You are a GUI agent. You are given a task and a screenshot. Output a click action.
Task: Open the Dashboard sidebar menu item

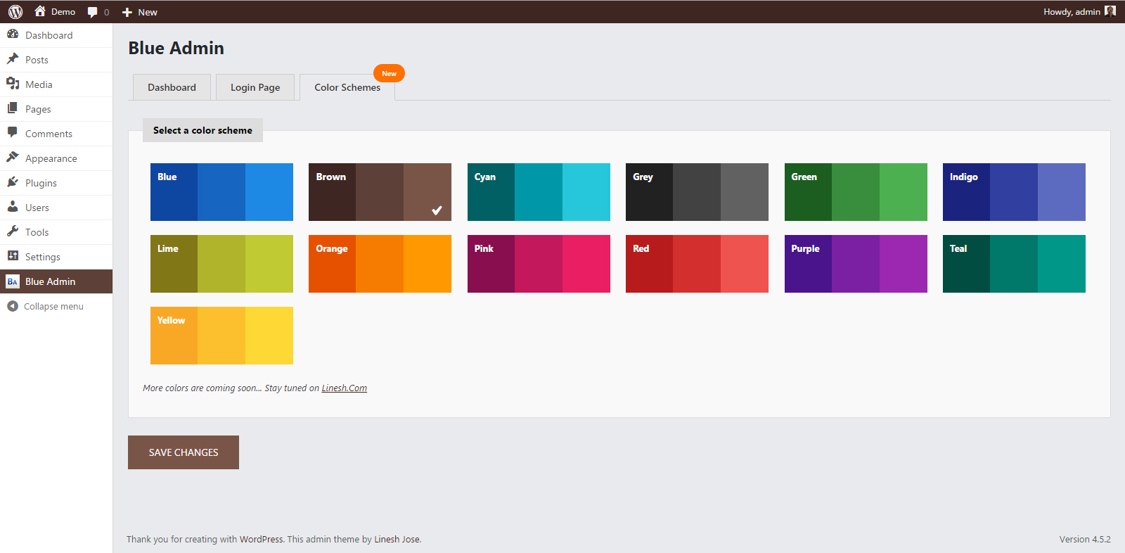[x=49, y=35]
